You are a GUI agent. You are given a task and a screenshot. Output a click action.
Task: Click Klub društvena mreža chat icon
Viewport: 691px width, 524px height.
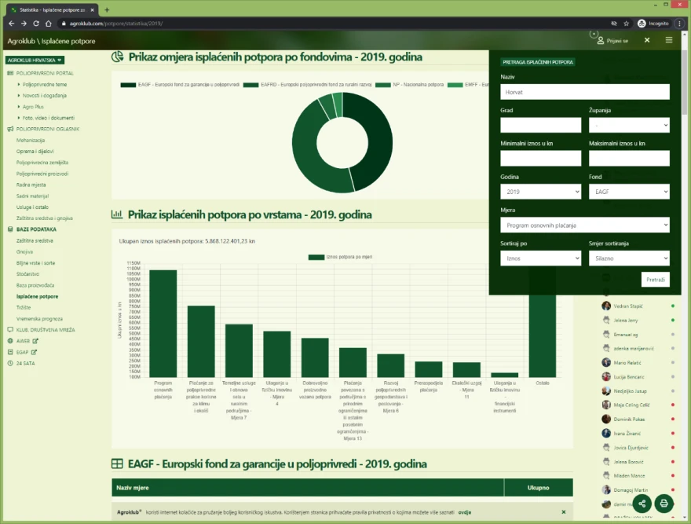10,329
